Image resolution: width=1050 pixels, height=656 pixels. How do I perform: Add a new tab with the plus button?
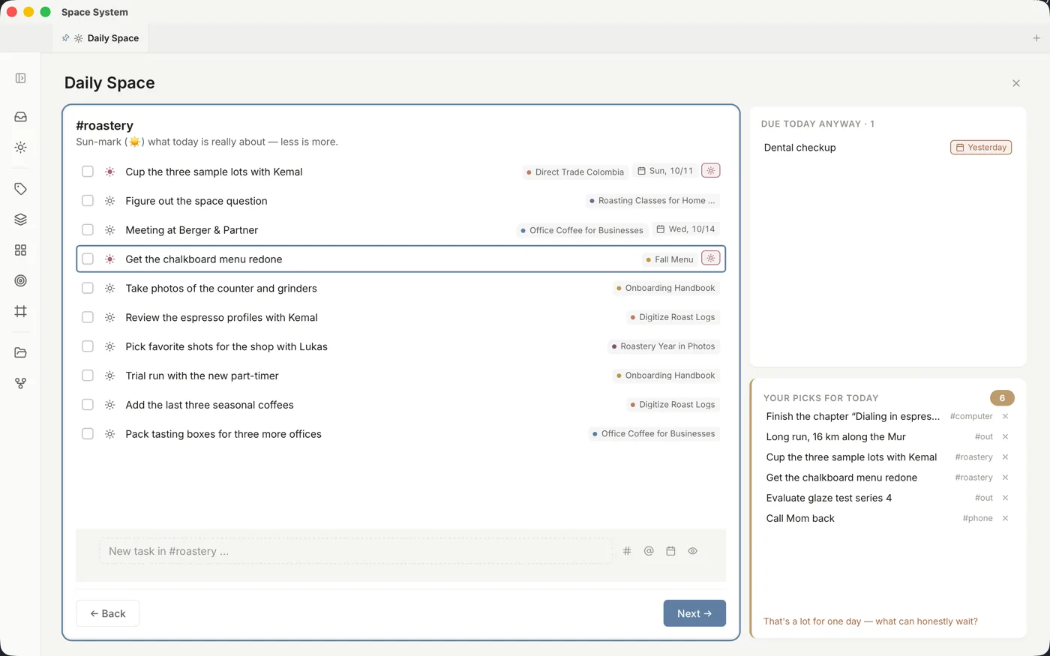coord(1036,38)
